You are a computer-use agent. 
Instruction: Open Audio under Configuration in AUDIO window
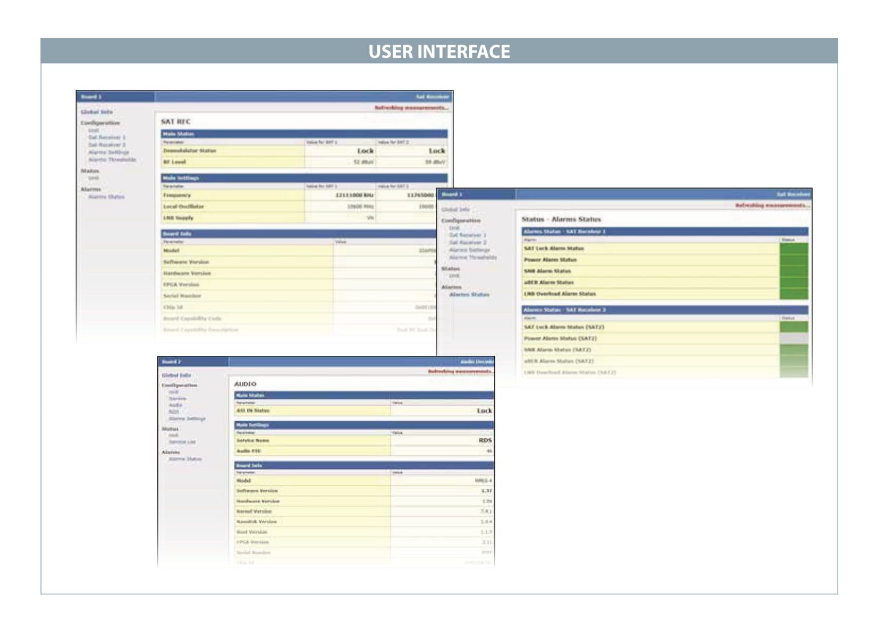(x=175, y=405)
